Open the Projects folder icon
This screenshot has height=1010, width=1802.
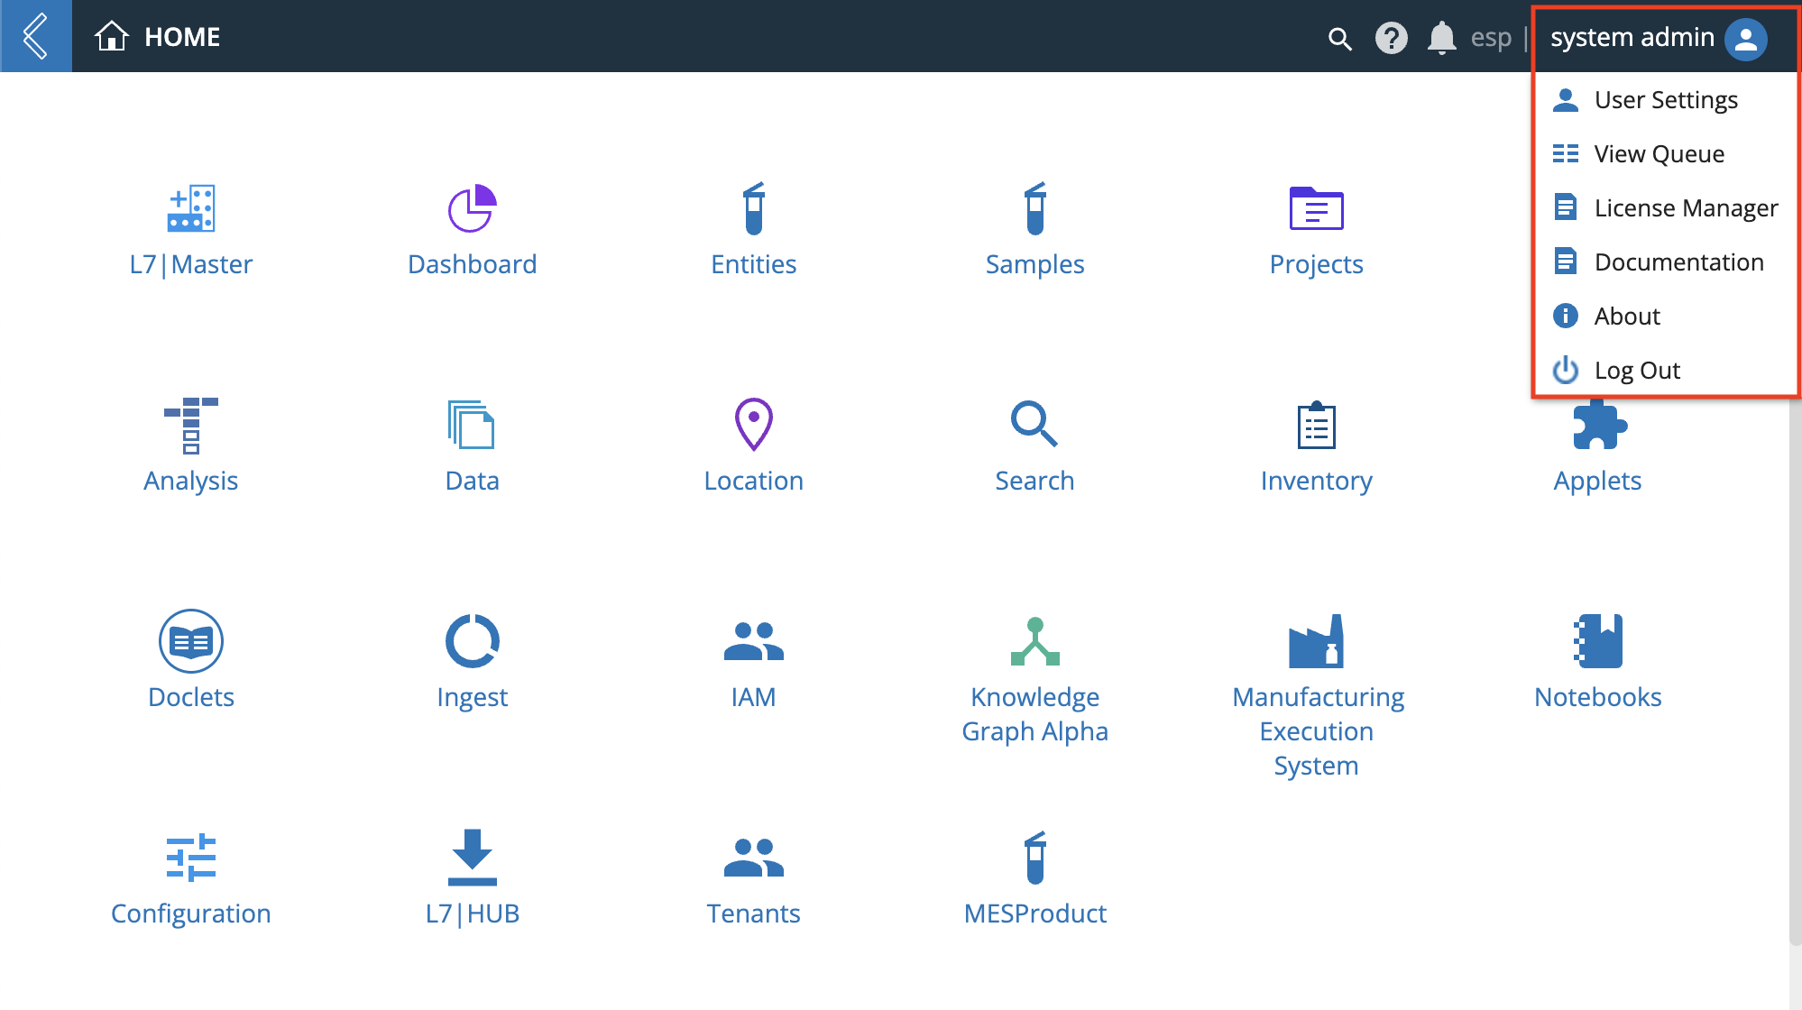[x=1317, y=208]
